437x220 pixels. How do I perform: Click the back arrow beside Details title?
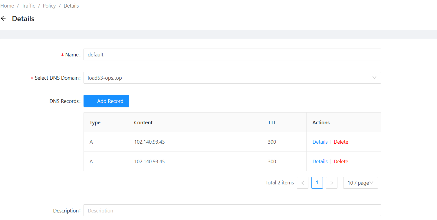tap(3, 18)
